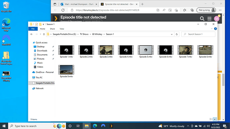Click properties icon in title bar
The image size is (230, 129).
click(x=37, y=24)
